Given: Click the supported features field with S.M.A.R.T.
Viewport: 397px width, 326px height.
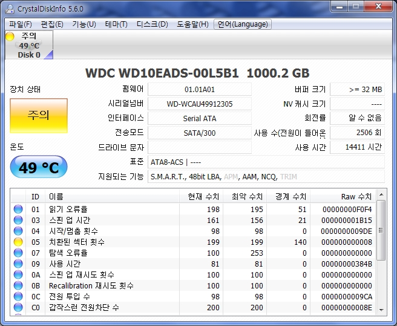Looking at the screenshot, I should [x=266, y=176].
